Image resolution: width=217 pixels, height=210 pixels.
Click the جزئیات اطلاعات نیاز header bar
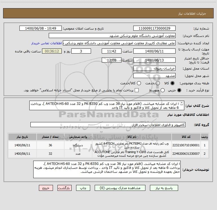[x=108, y=13]
